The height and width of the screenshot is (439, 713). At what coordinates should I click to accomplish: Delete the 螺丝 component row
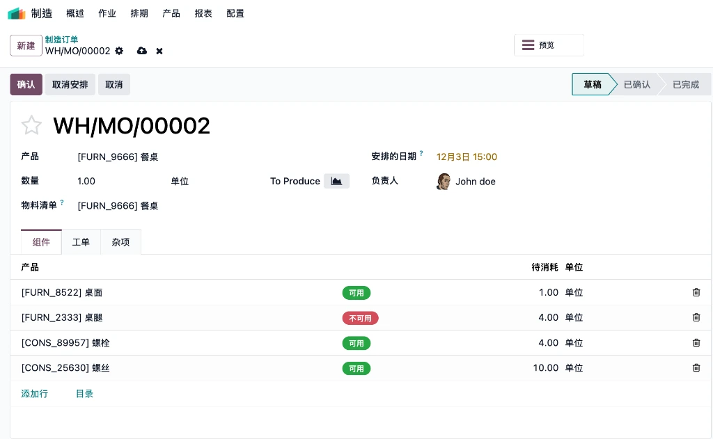(696, 368)
